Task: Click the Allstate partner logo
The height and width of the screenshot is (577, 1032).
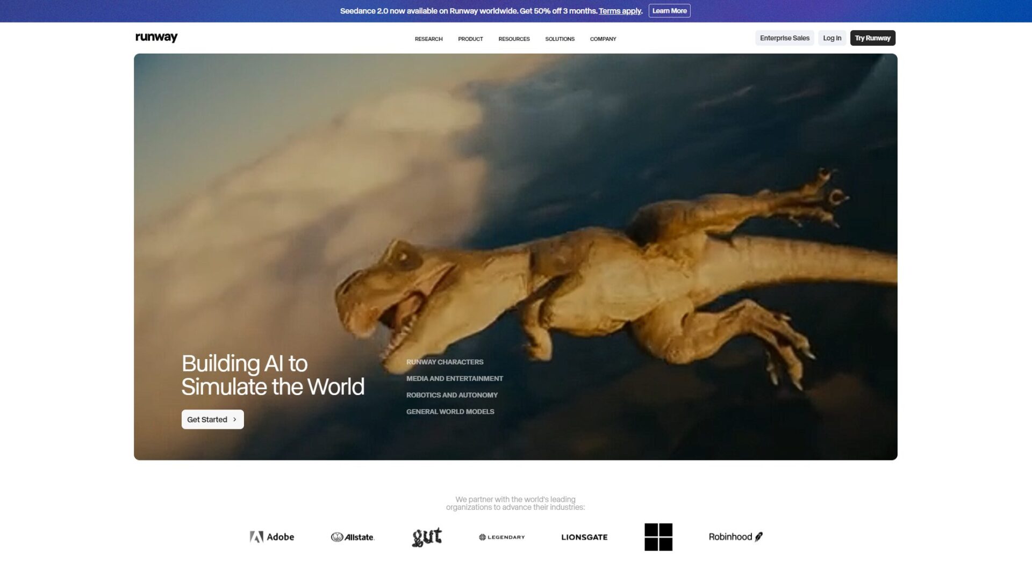Action: [353, 537]
